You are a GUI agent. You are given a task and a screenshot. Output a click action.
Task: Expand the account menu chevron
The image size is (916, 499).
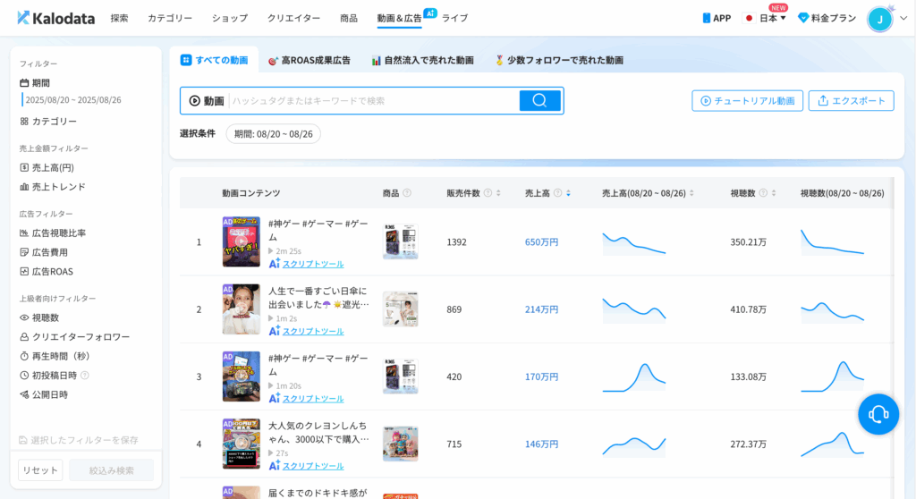tap(903, 18)
